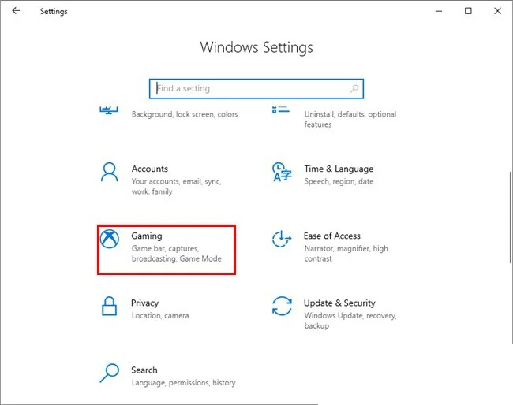Open Update & Security settings heading
Viewport: 513px width, 405px height.
click(x=339, y=303)
